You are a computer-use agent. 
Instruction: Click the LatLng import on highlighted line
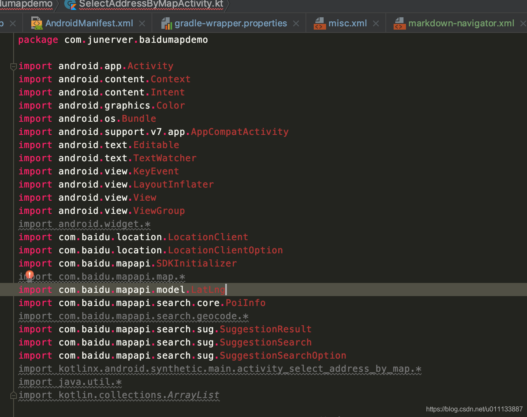pos(122,290)
